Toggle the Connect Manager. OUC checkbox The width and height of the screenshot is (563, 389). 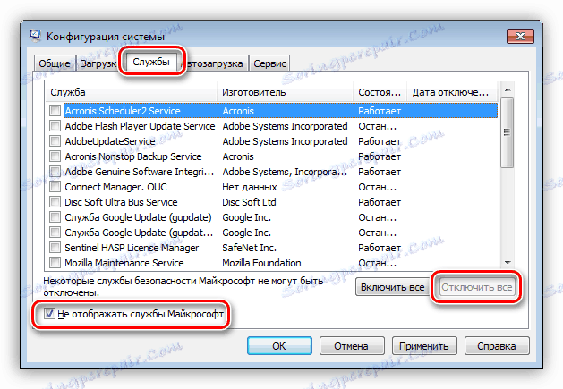[x=55, y=187]
